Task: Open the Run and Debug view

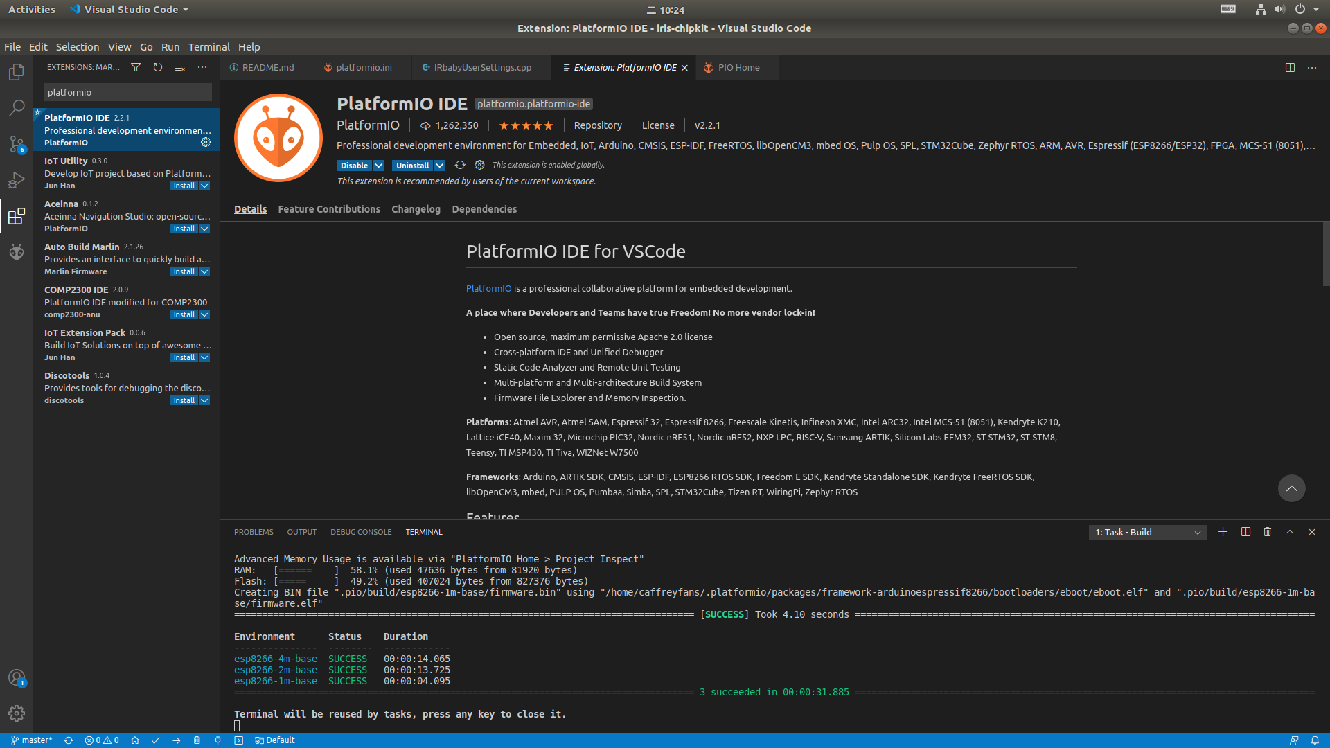Action: point(17,180)
